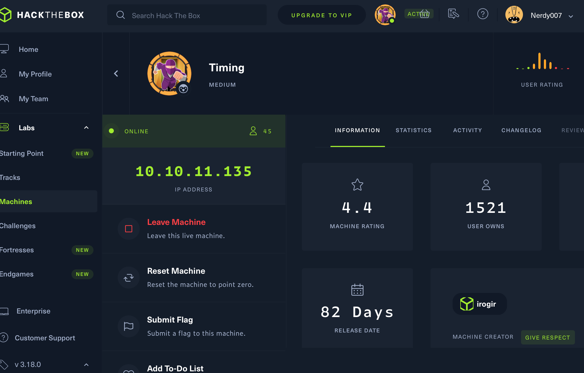The width and height of the screenshot is (584, 373).
Task: Select Machines in sidebar
Action: coord(48,201)
